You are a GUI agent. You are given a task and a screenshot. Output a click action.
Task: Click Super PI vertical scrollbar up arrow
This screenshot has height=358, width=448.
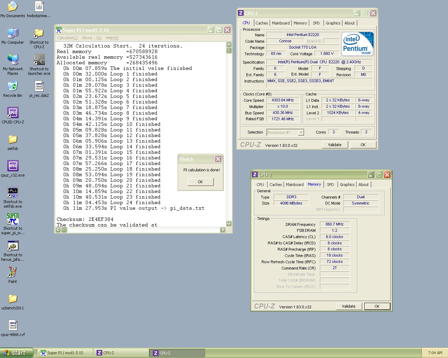click(229, 44)
